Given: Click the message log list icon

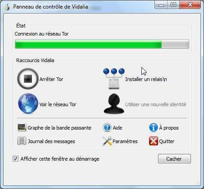Looking at the screenshot, I should pyautogui.click(x=22, y=141).
